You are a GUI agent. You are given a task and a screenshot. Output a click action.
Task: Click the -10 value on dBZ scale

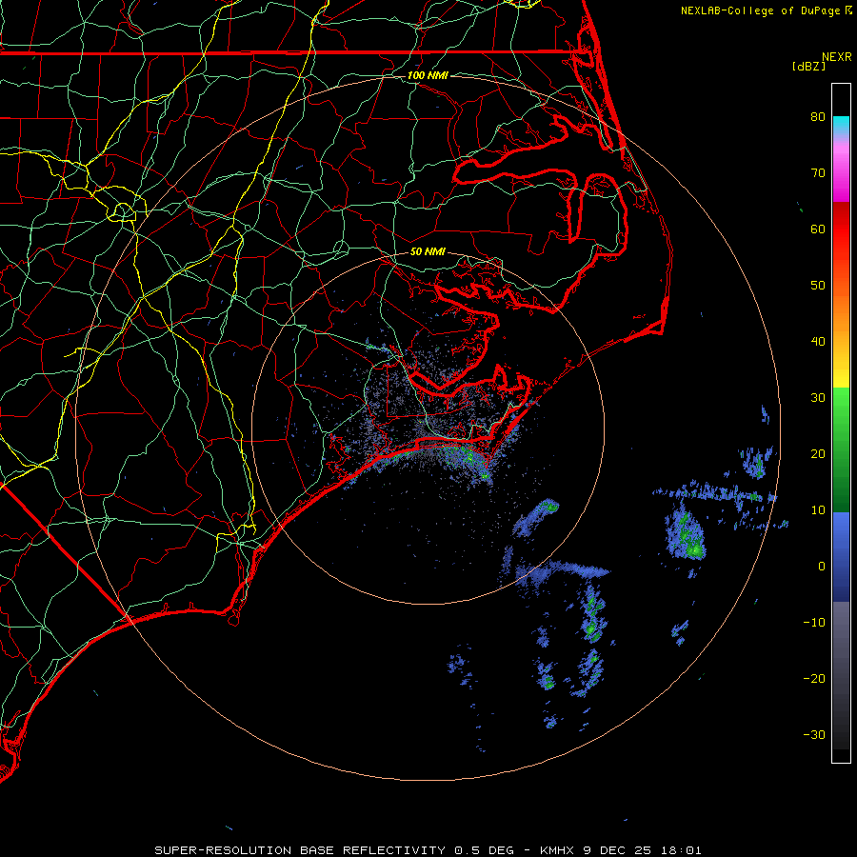pyautogui.click(x=814, y=623)
